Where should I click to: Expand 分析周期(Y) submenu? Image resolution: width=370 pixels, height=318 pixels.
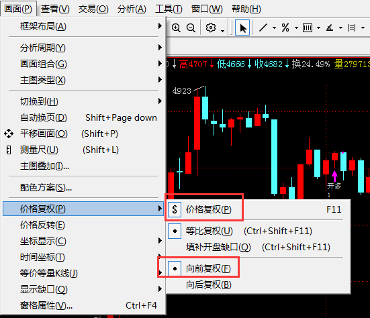point(83,48)
